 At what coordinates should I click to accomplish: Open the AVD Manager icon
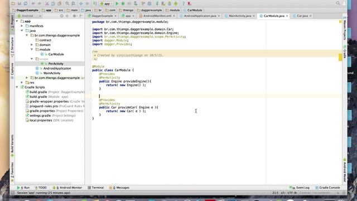point(163,3)
